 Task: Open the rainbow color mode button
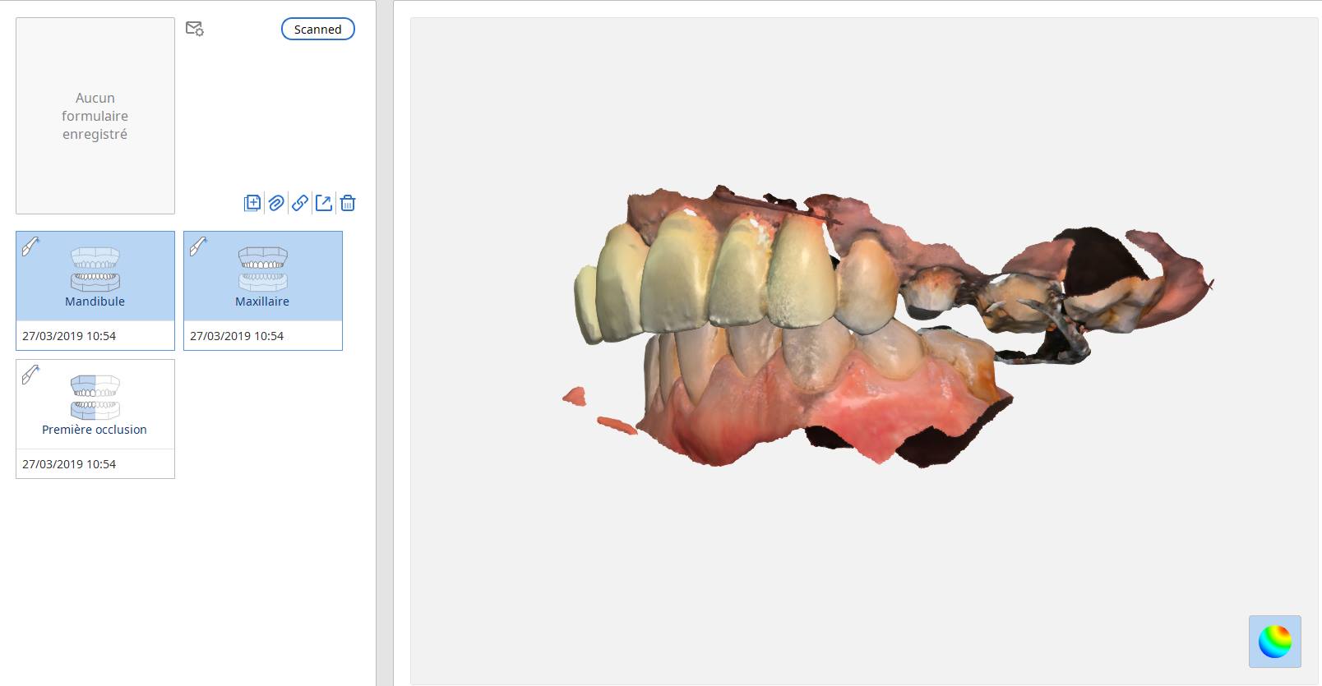[x=1275, y=642]
